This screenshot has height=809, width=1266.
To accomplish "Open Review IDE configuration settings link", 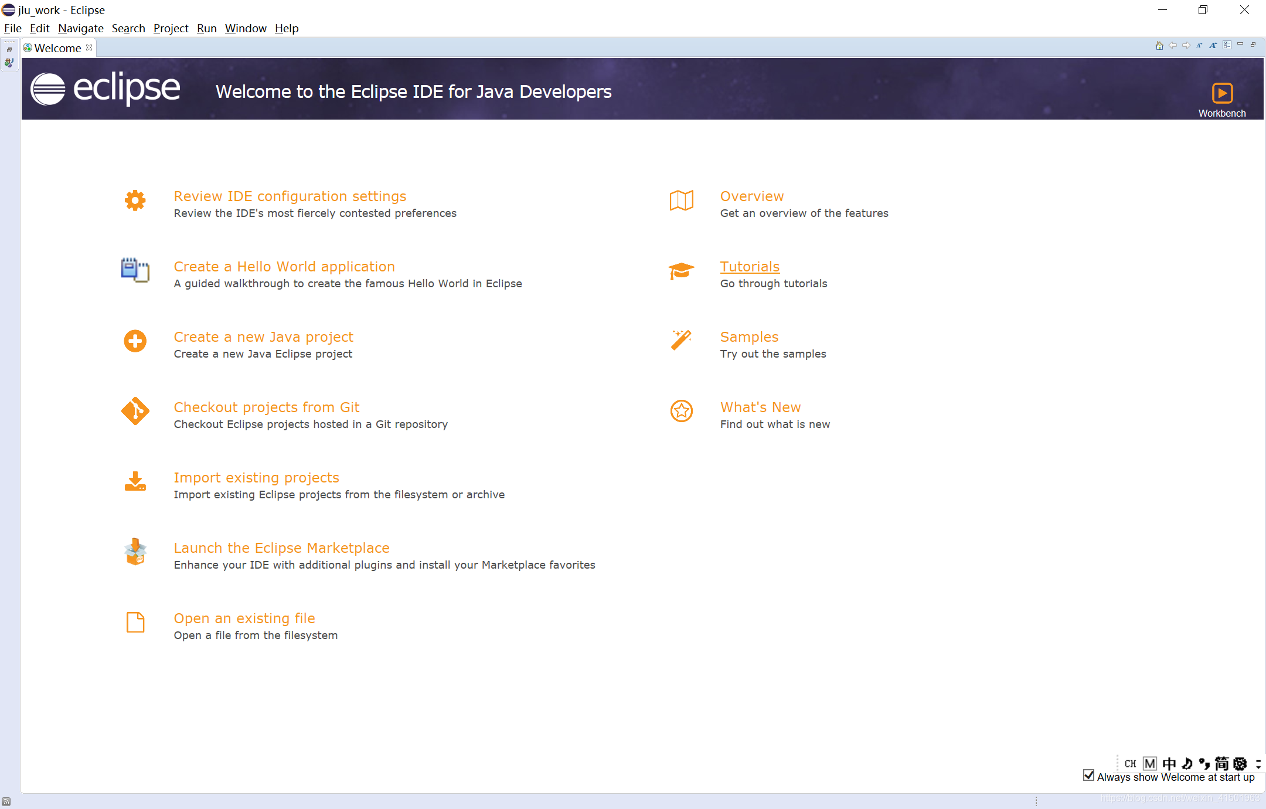I will pos(290,196).
